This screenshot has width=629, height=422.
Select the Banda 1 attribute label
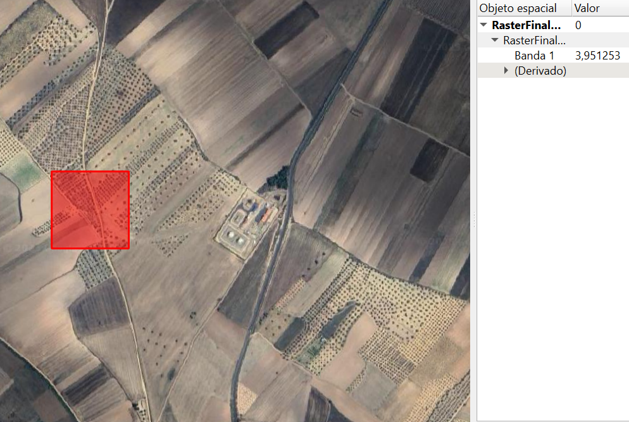[534, 56]
